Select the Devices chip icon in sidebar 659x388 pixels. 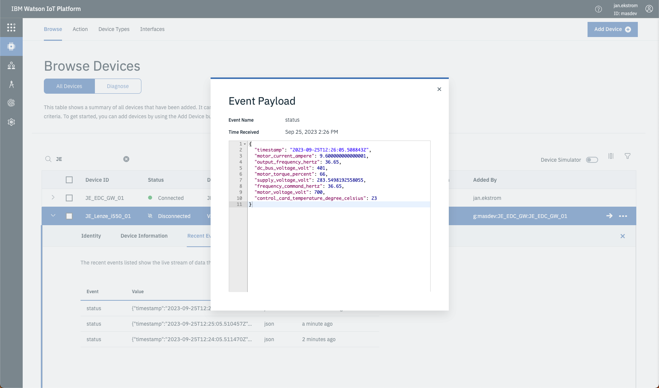[11, 46]
